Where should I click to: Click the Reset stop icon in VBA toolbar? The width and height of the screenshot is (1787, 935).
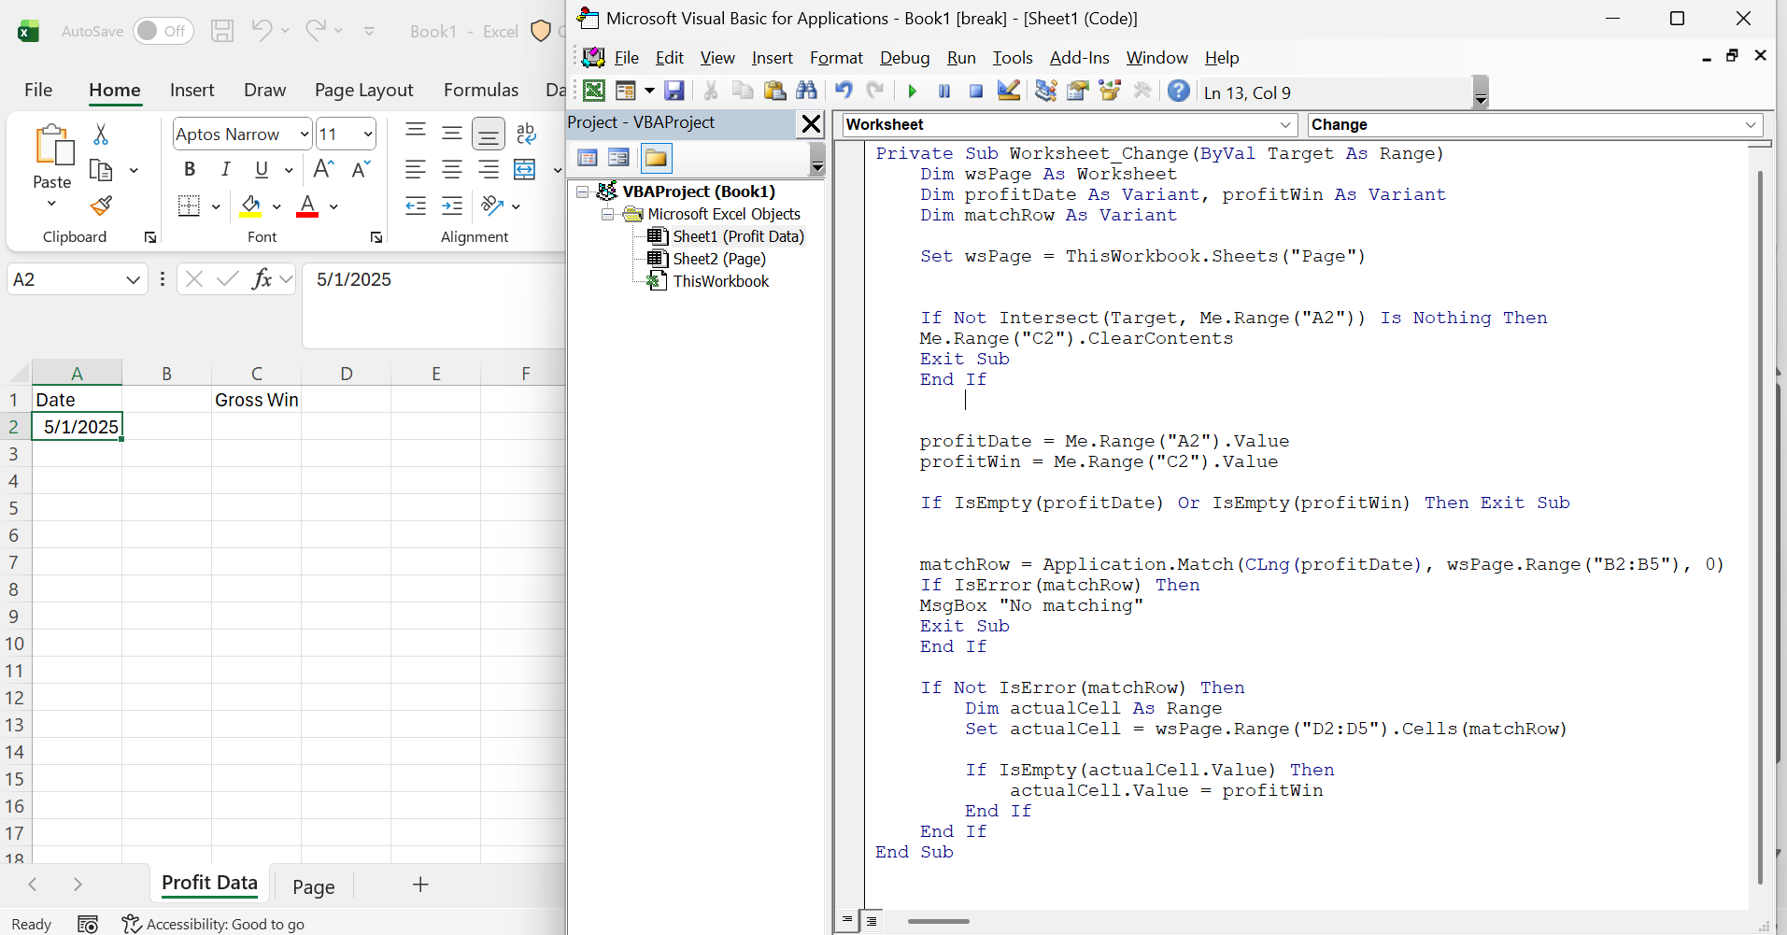pos(976,91)
